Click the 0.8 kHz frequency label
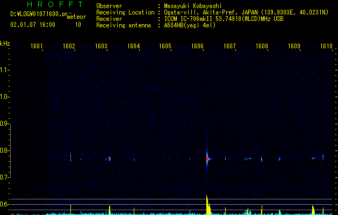The height and width of the screenshot is (215, 338). tap(4, 150)
